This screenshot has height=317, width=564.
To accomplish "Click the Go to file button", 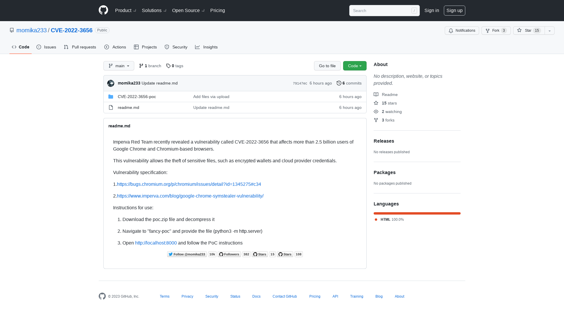I will pyautogui.click(x=327, y=66).
